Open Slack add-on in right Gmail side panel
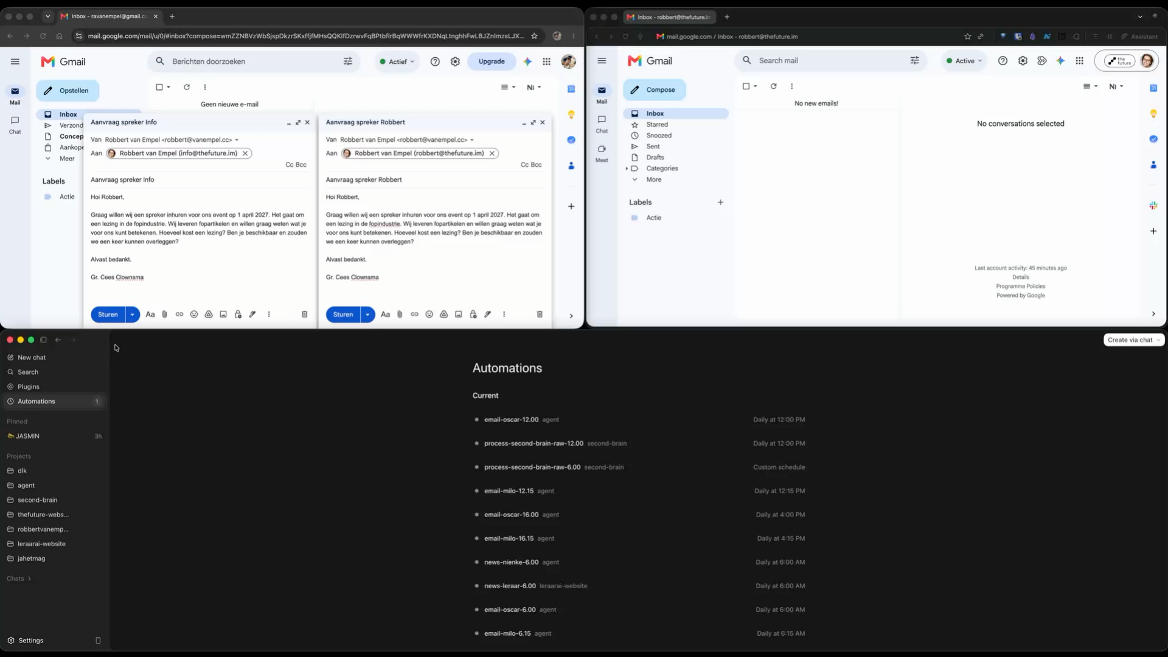Image resolution: width=1168 pixels, height=657 pixels. click(1153, 206)
